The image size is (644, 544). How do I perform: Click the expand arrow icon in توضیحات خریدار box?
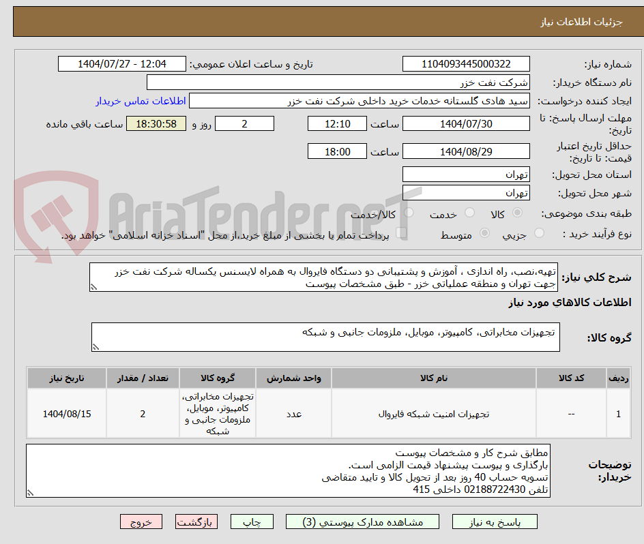pyautogui.click(x=29, y=492)
